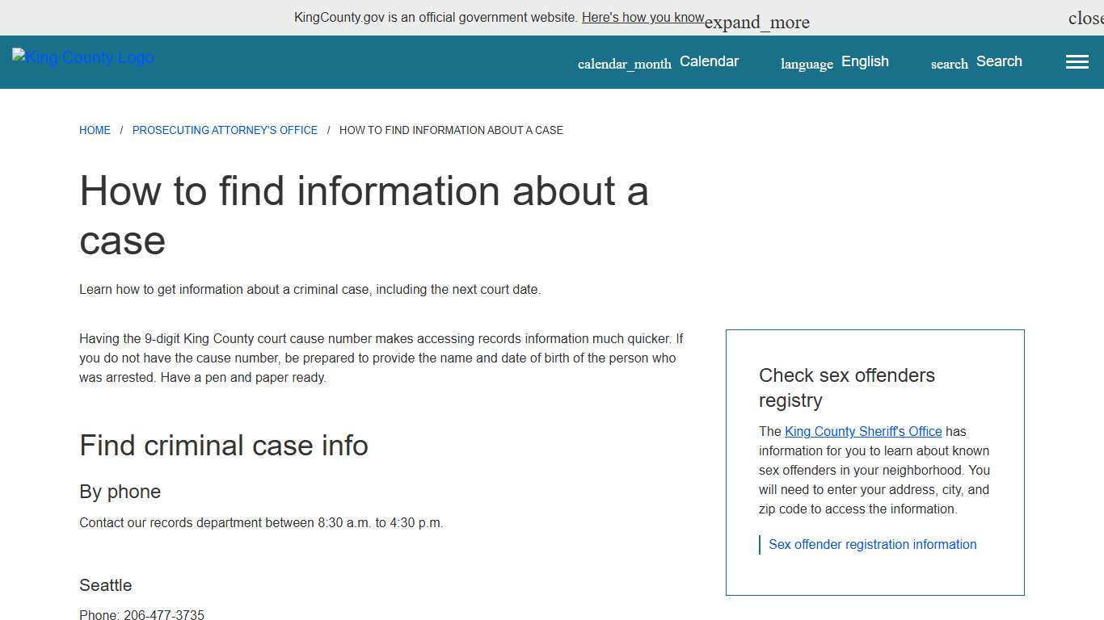Open the English language dropdown
Image resolution: width=1104 pixels, height=620 pixels.
[865, 61]
